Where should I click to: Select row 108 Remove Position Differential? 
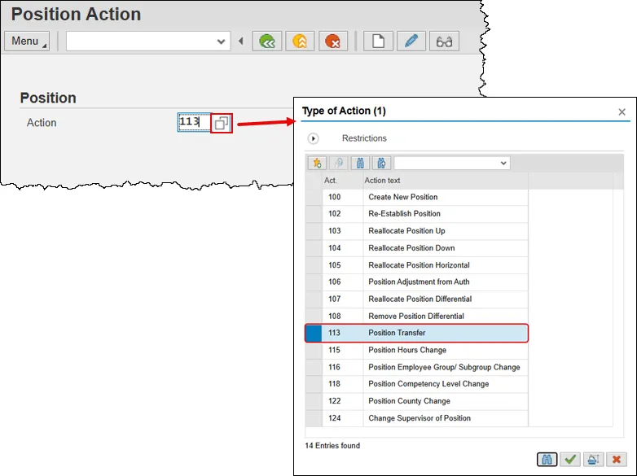pos(417,317)
